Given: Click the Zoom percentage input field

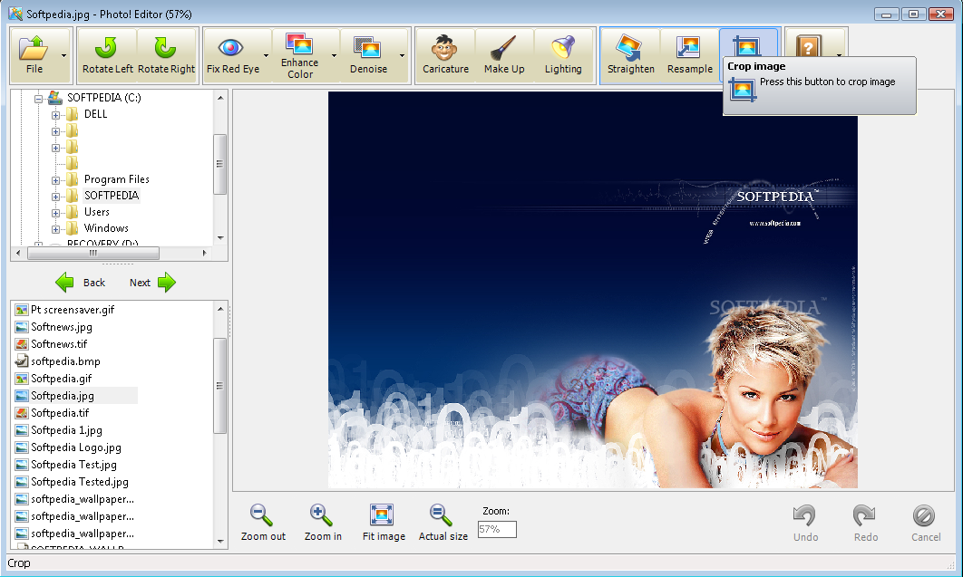Looking at the screenshot, I should point(497,529).
